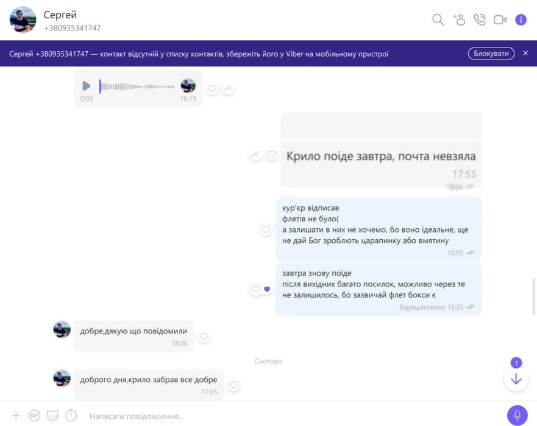Jump to latest message arrow button
Viewport: 537px width, 426px height.
516,379
